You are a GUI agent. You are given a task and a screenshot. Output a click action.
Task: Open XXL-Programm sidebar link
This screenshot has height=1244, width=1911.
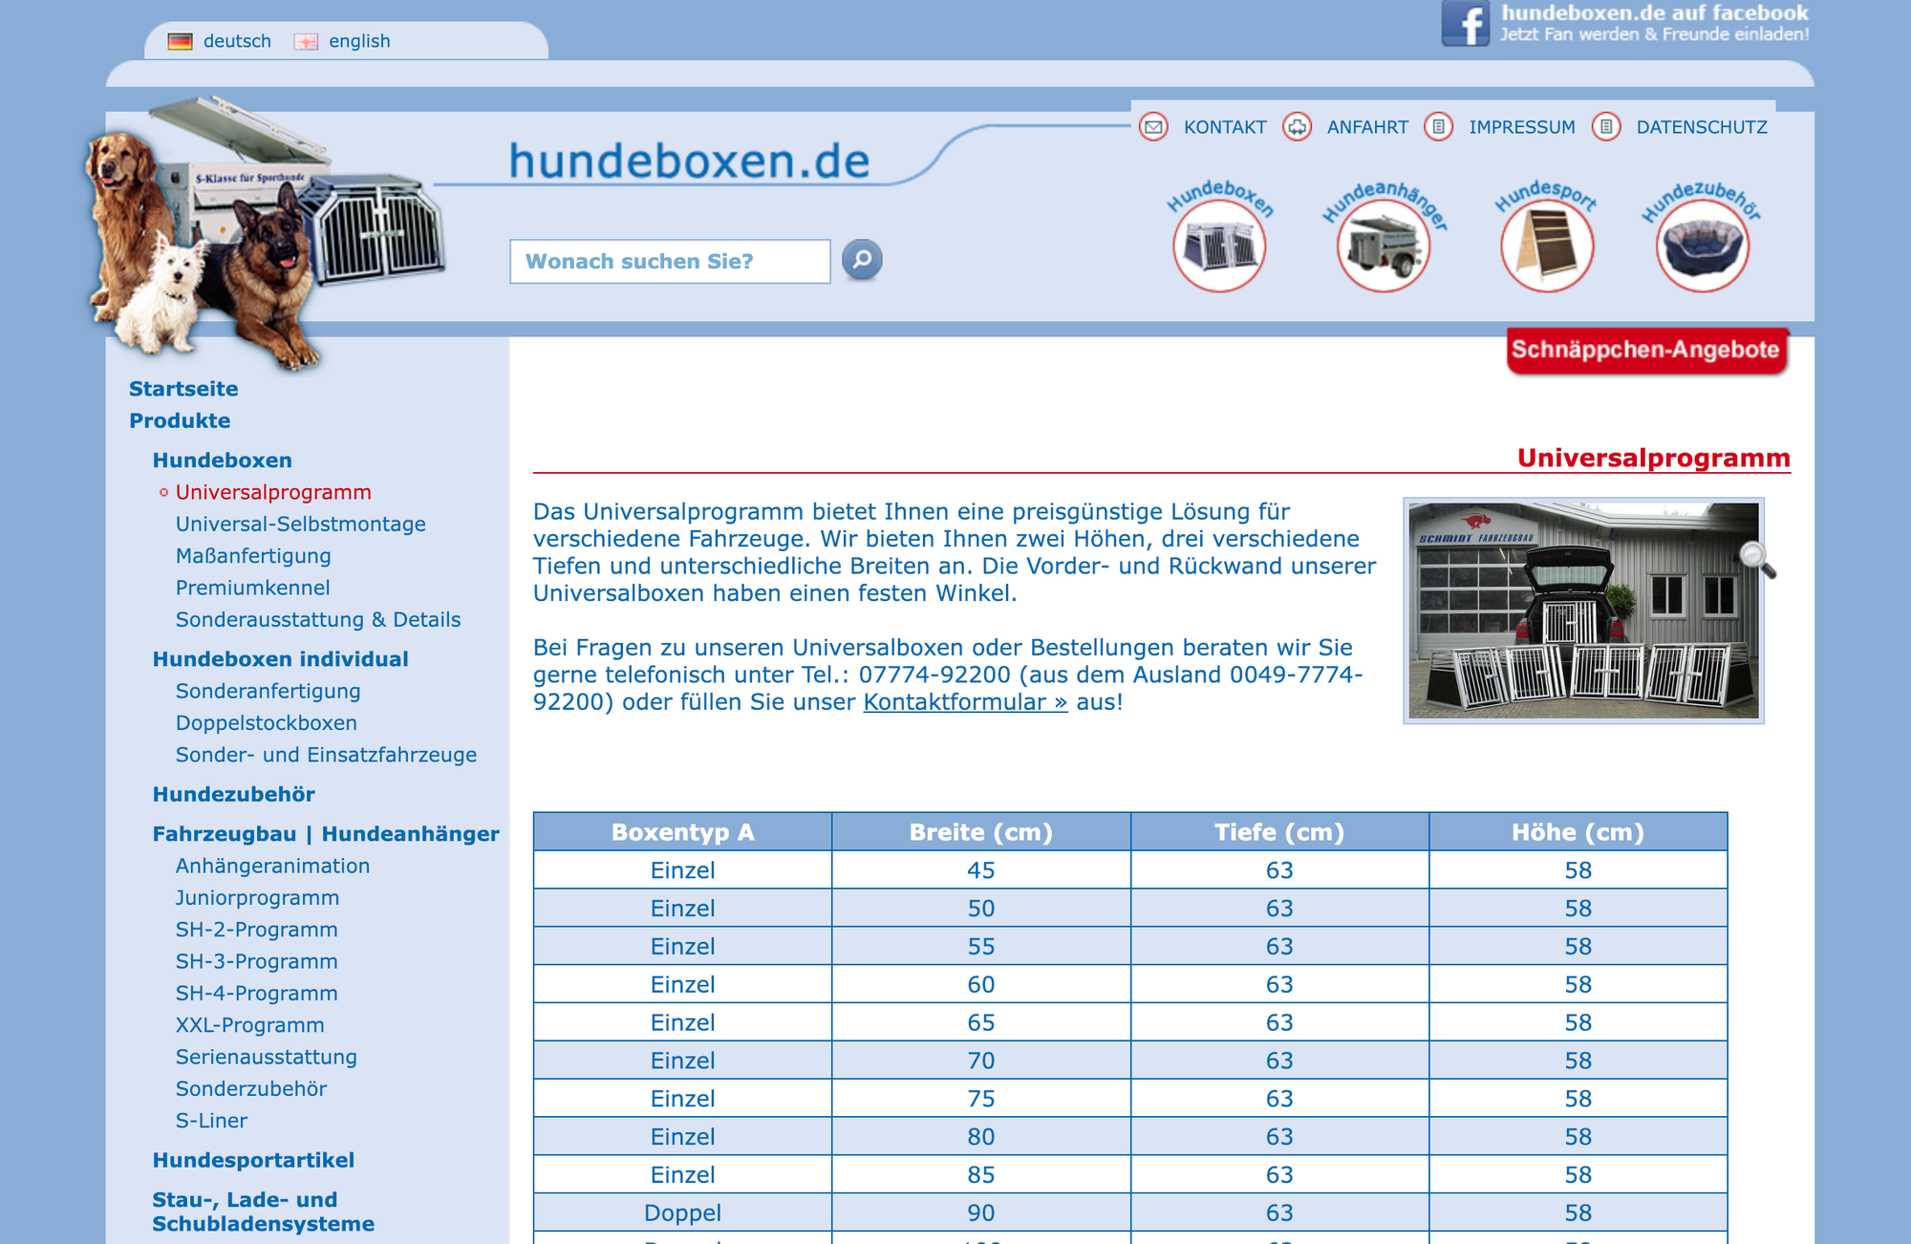(249, 1025)
